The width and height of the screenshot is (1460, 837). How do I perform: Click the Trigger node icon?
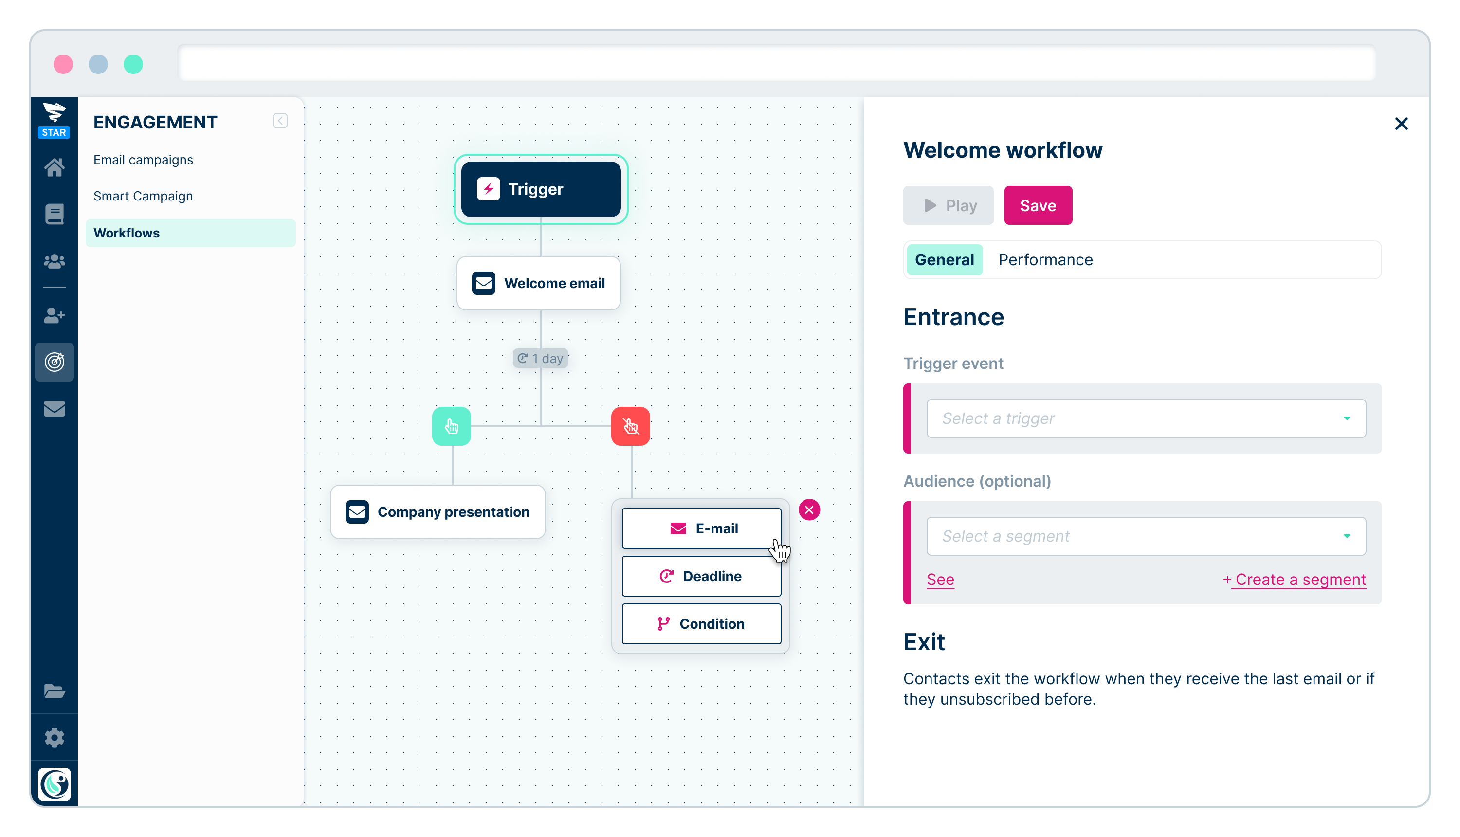click(488, 188)
